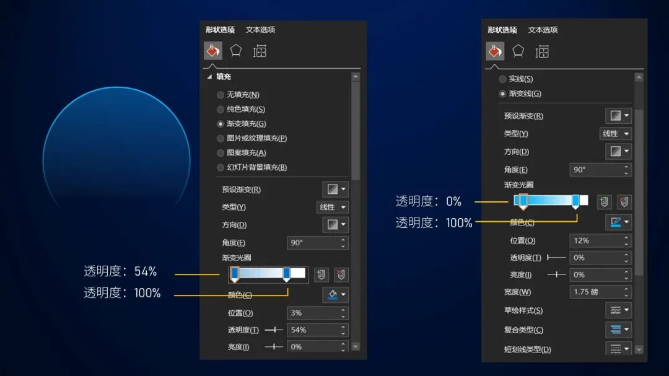Open 类型(Y) 线性 dropdown in left panel
This screenshot has height=376, width=669.
[x=333, y=207]
